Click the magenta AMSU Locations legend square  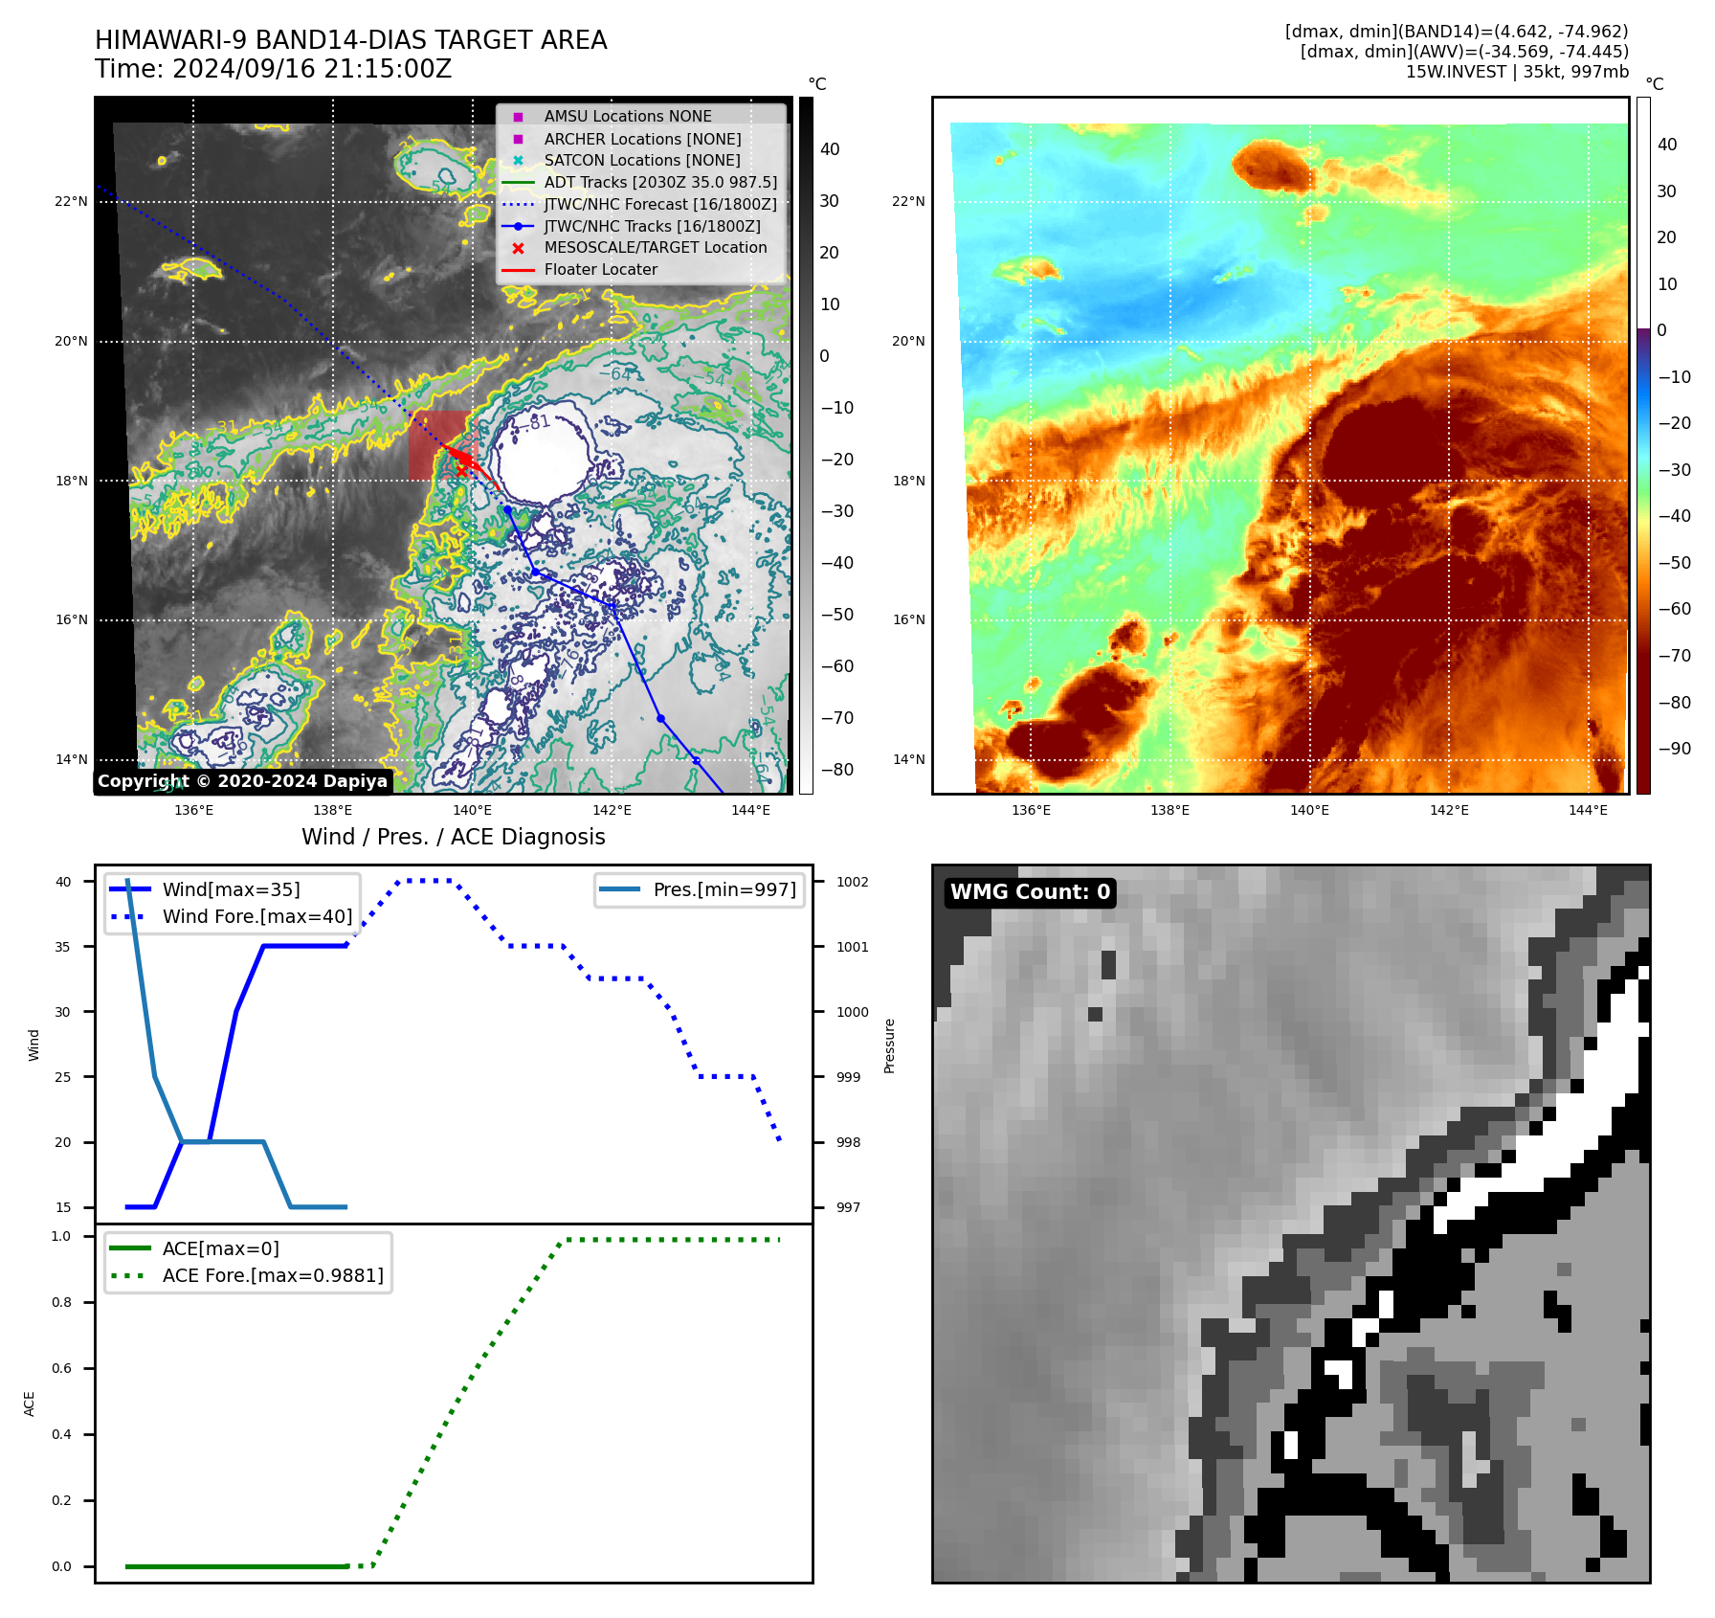[x=518, y=117]
